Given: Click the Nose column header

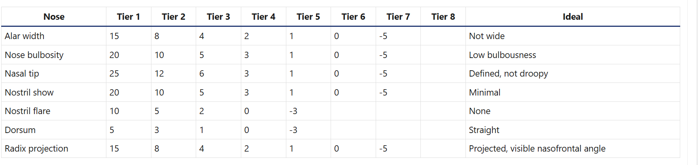Looking at the screenshot, I should [x=54, y=17].
